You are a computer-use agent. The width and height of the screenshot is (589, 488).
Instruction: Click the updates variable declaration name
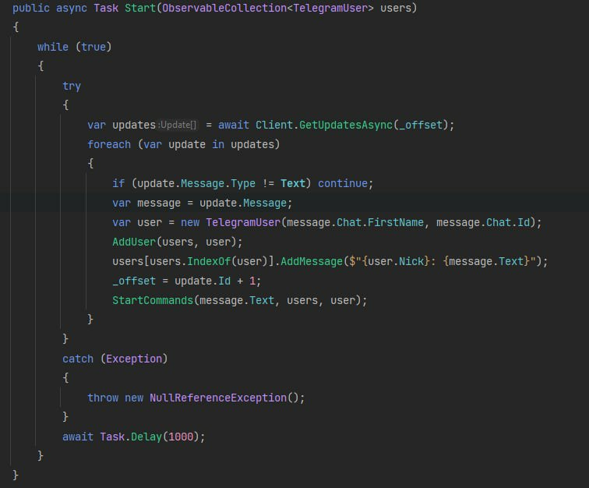click(x=134, y=125)
